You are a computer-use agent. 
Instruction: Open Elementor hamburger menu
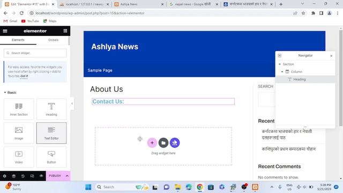click(x=5, y=31)
